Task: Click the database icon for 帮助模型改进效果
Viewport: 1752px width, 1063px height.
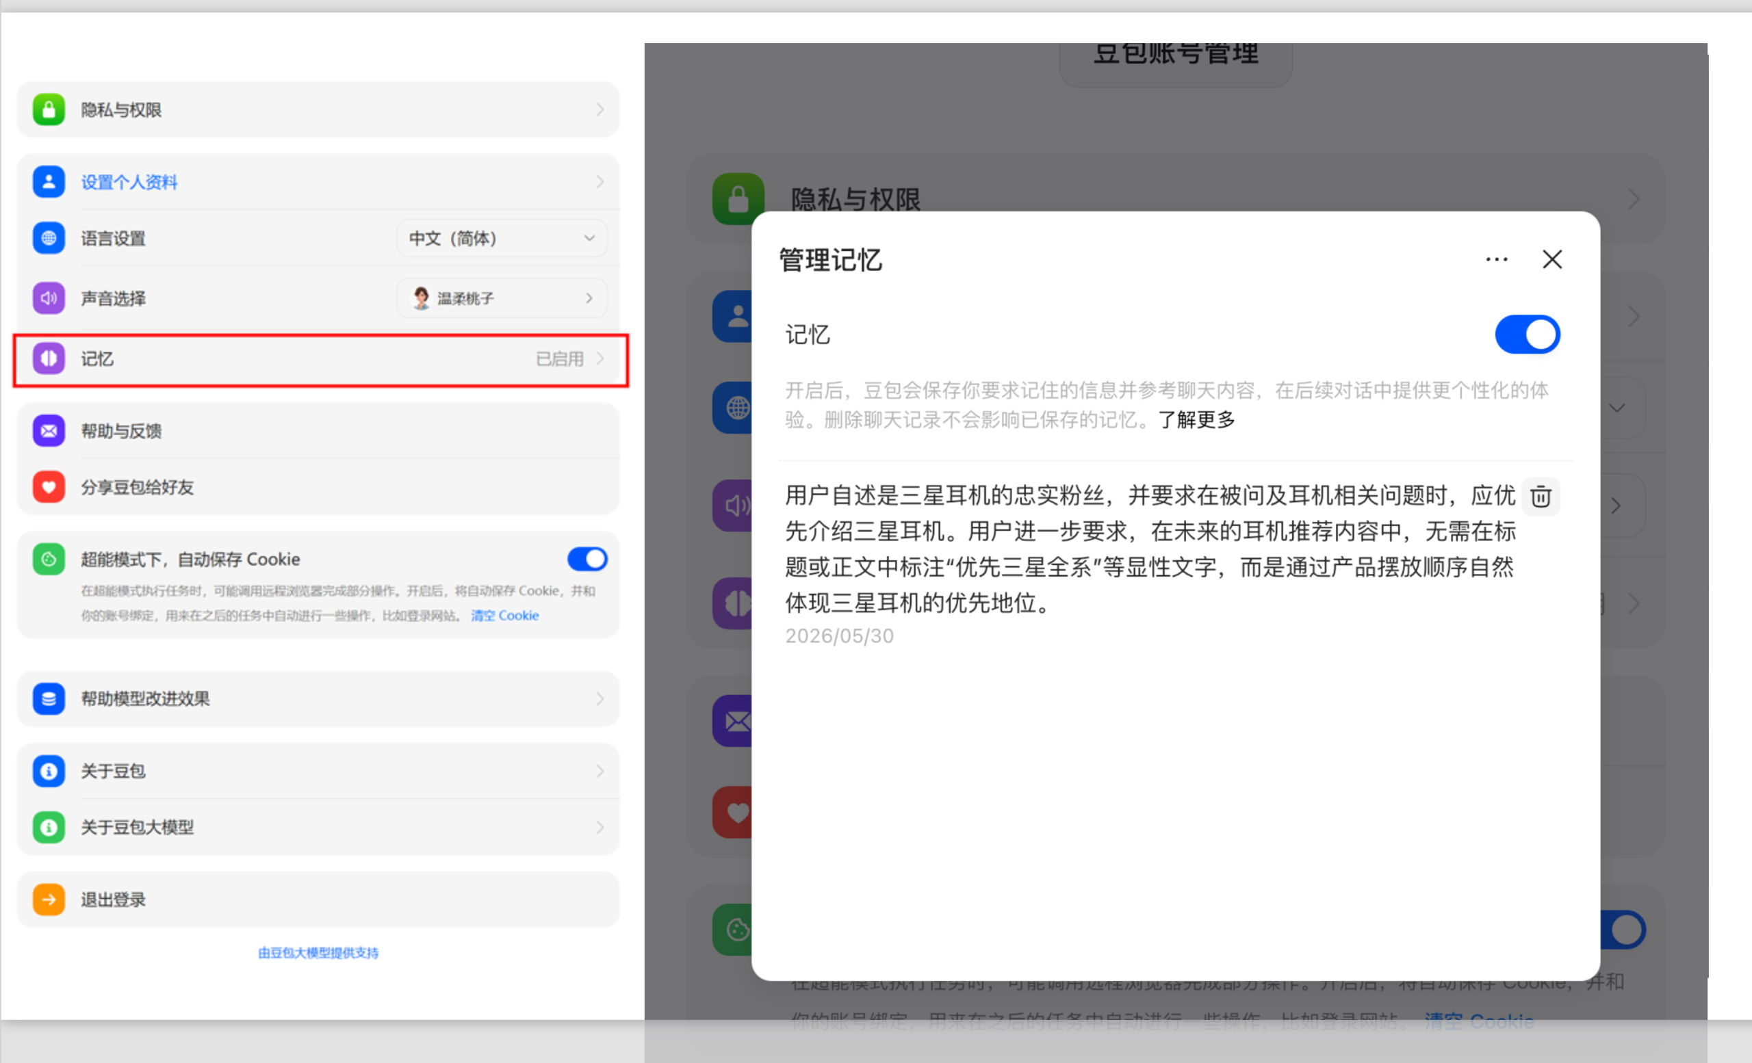Action: point(49,698)
